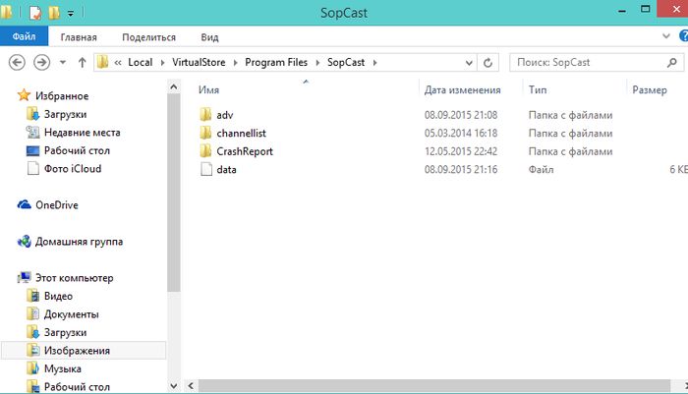Switch to the Вид tab

tap(209, 37)
